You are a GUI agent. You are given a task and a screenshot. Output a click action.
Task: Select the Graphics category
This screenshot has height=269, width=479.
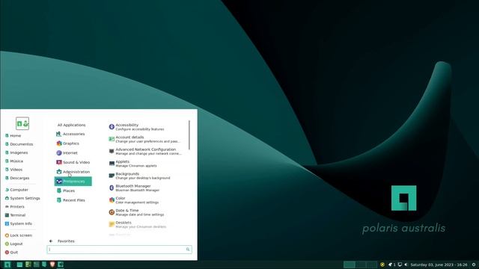click(68, 143)
